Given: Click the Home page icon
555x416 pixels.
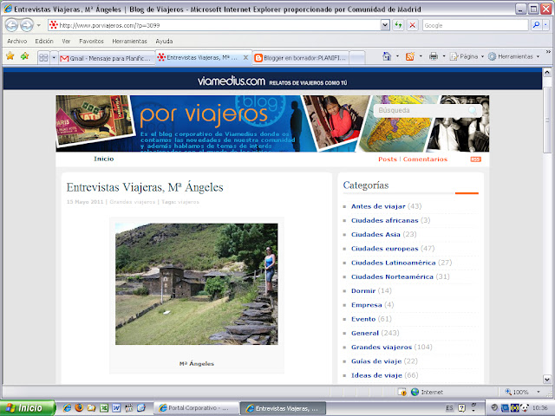Looking at the screenshot, I should [x=387, y=56].
